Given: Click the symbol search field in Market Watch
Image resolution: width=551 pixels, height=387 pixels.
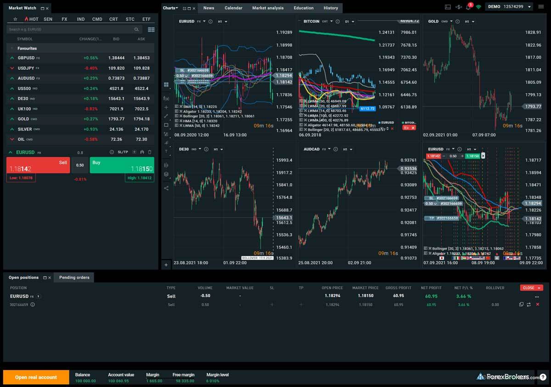Looking at the screenshot, I should click(x=69, y=28).
